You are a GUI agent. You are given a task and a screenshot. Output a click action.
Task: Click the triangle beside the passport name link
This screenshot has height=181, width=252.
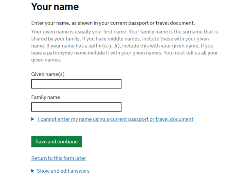(33, 119)
